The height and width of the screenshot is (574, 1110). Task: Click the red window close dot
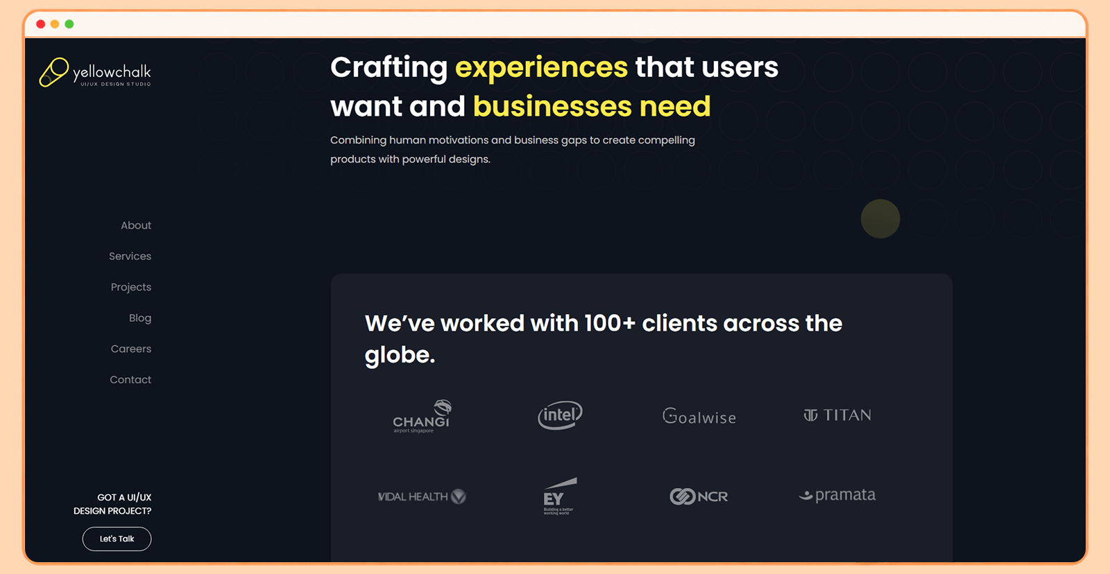(41, 24)
